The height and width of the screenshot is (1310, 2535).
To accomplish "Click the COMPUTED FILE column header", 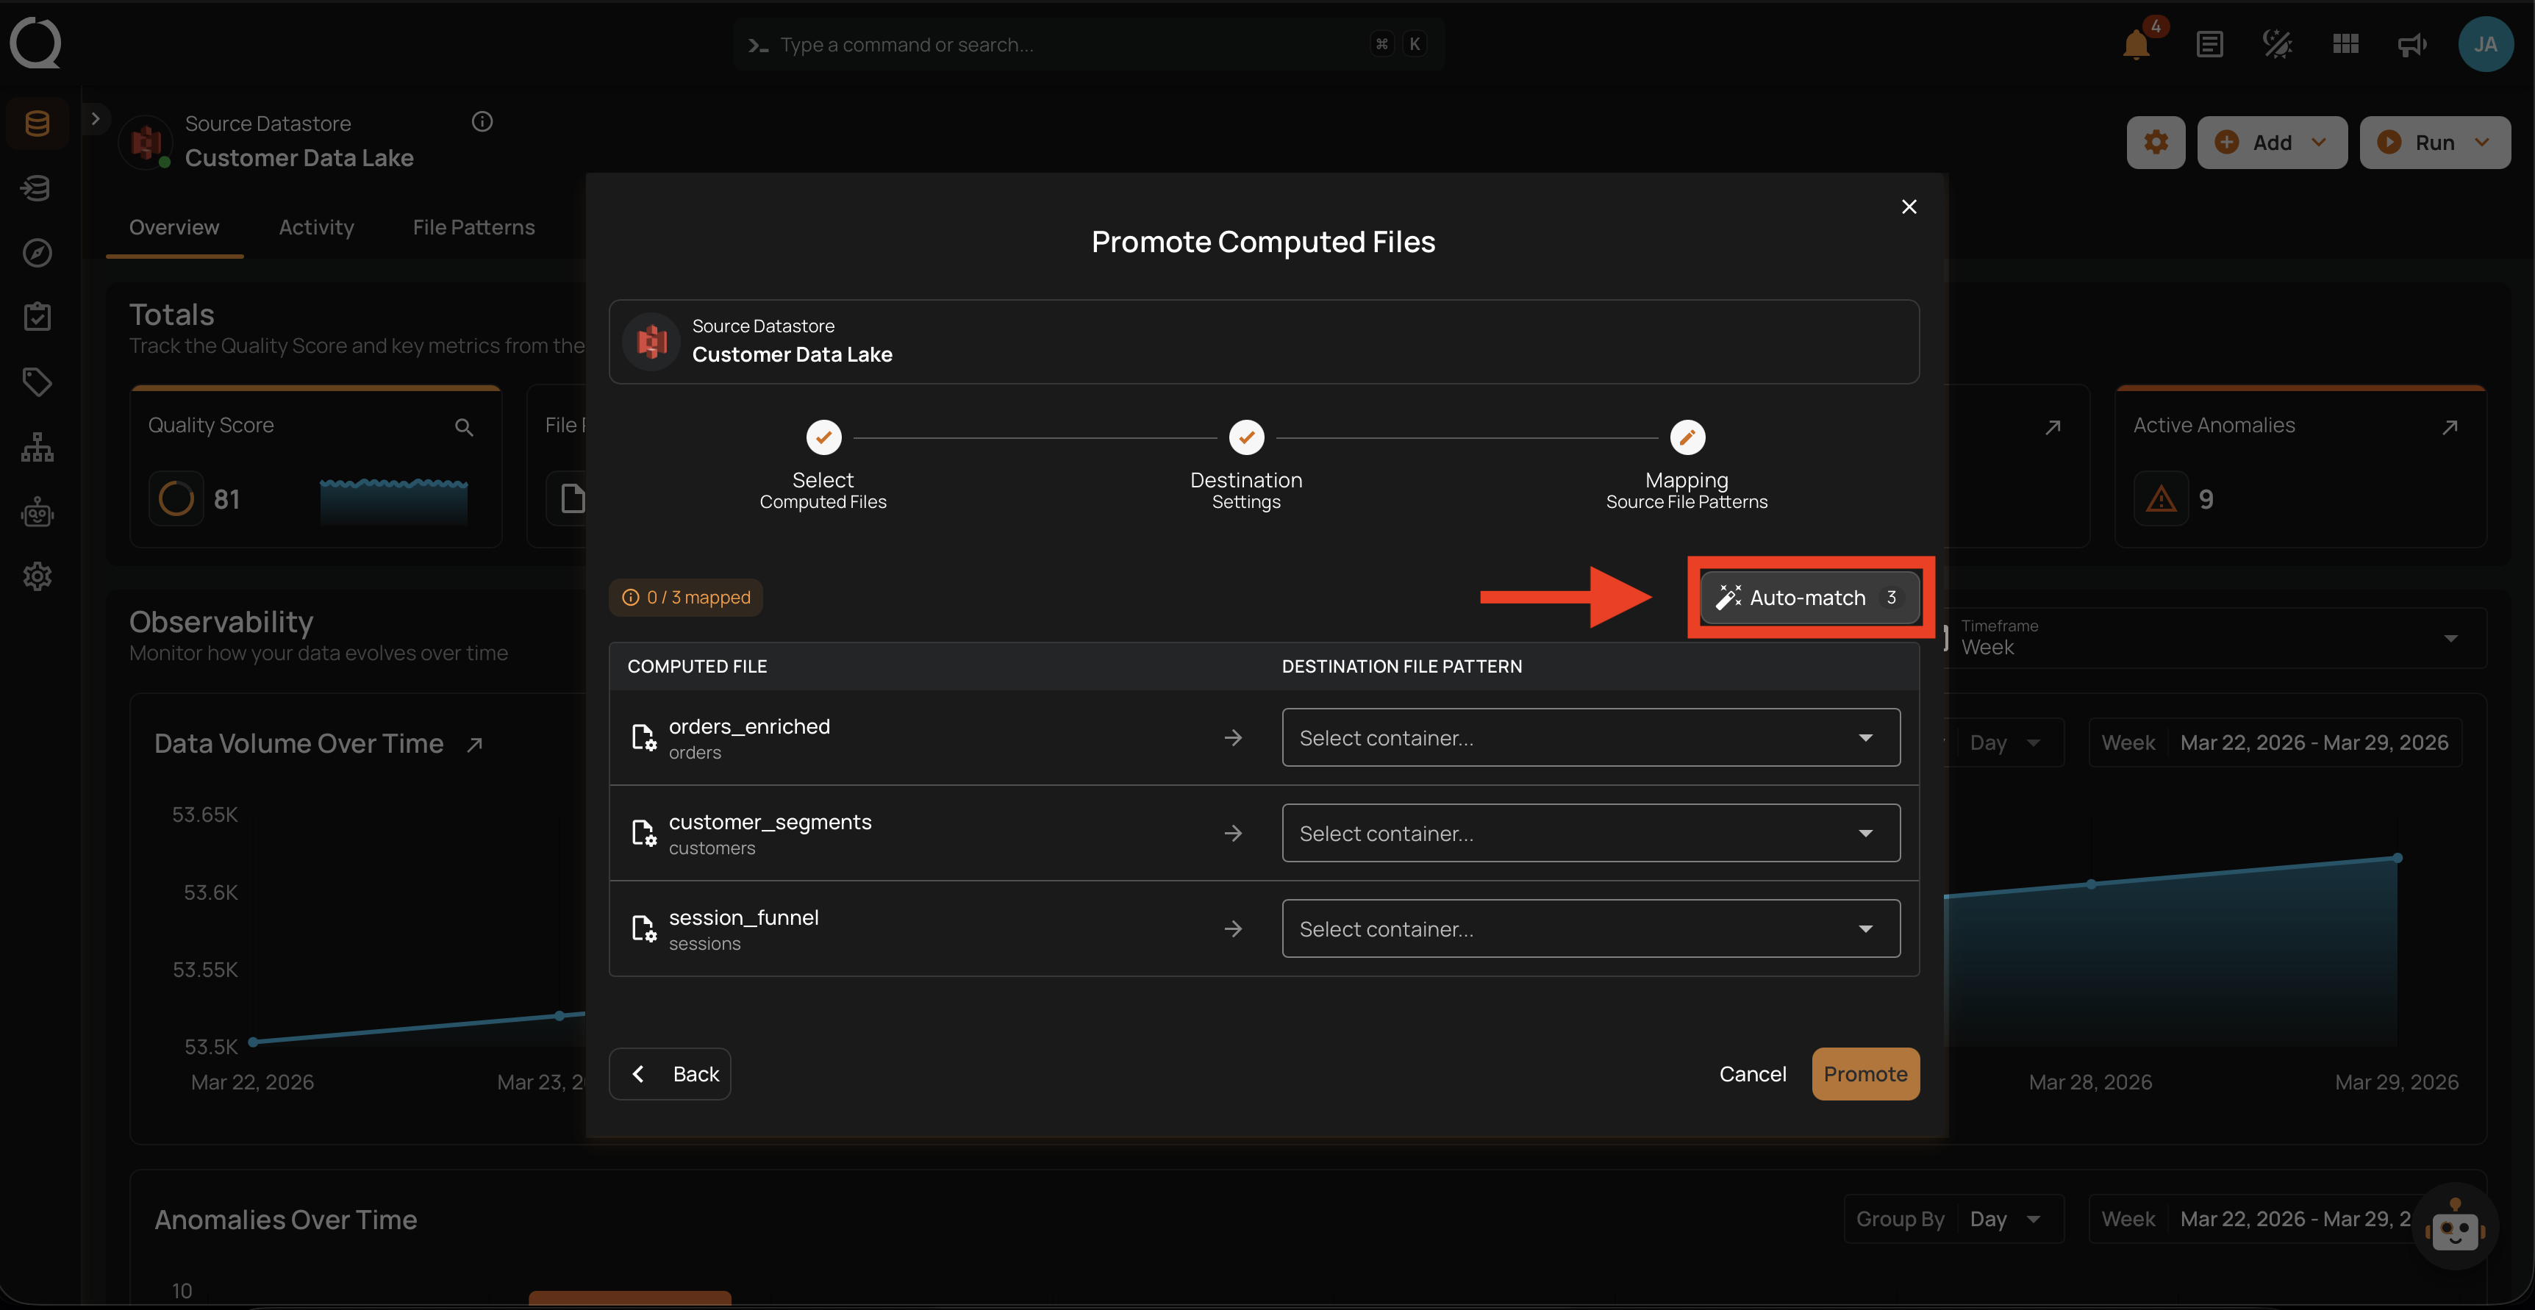I will point(697,666).
